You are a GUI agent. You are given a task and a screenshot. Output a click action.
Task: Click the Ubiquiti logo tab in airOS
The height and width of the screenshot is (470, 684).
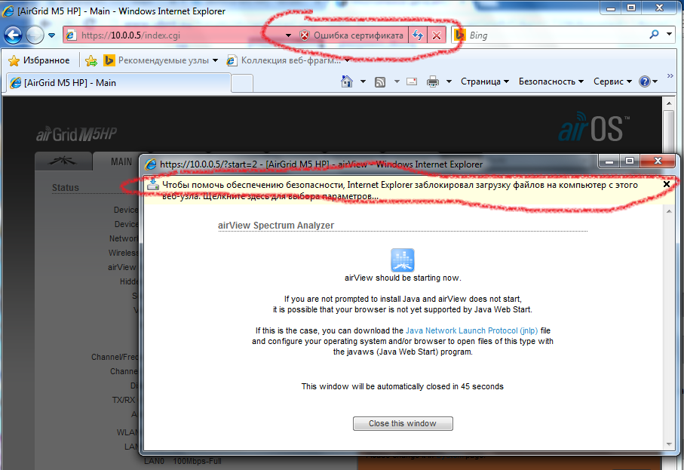click(x=63, y=161)
